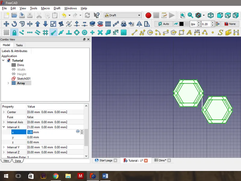The height and width of the screenshot is (181, 241).
Task: Select the Draft Text tool
Action: 189,32
